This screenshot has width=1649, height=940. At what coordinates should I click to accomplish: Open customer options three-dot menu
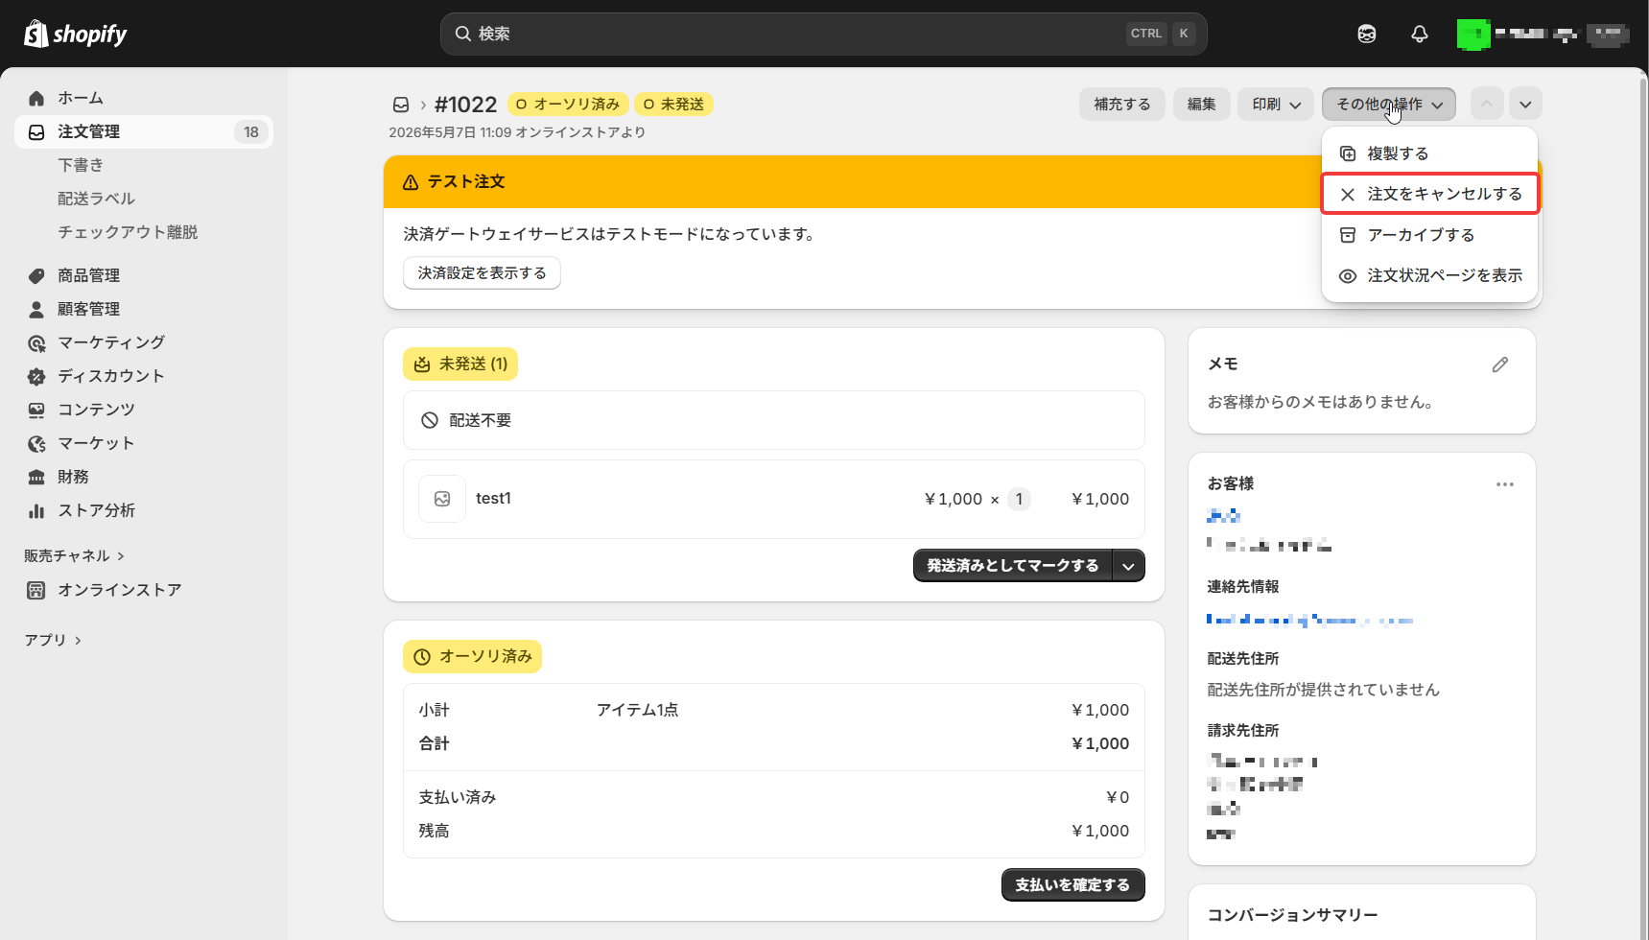point(1505,484)
